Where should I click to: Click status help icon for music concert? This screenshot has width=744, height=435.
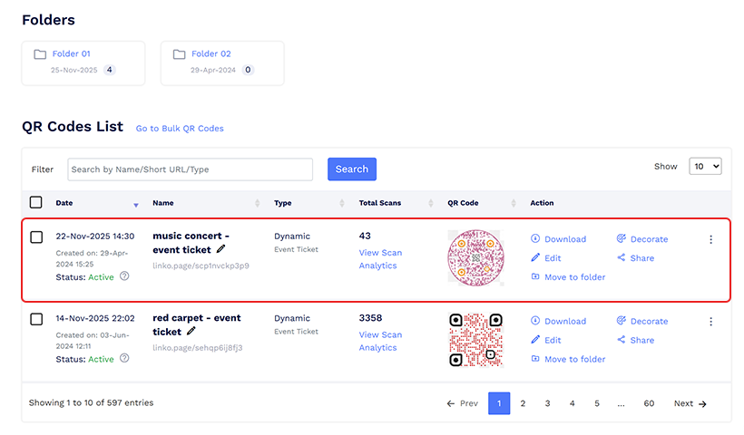(124, 276)
